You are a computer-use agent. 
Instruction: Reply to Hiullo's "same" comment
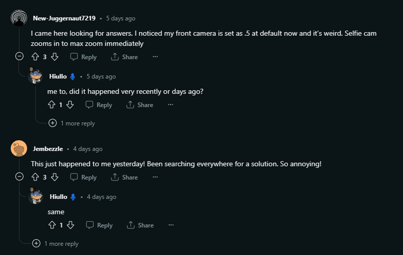(99, 225)
